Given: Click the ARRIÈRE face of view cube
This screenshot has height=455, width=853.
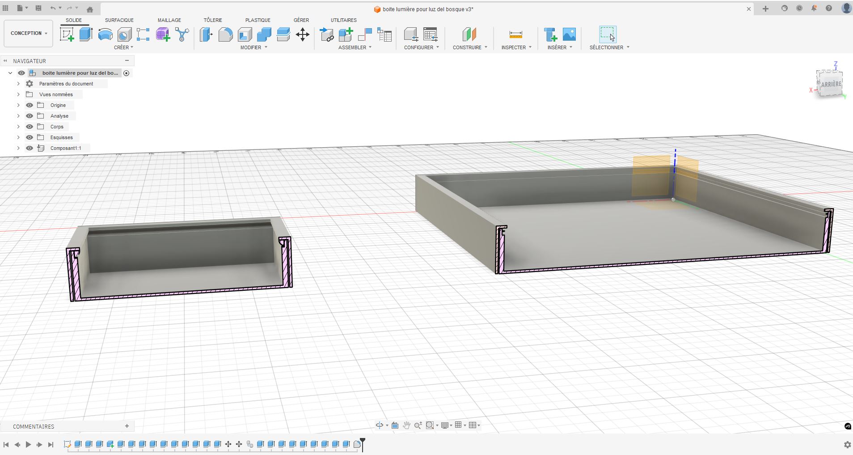Looking at the screenshot, I should point(830,84).
